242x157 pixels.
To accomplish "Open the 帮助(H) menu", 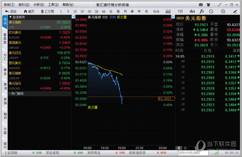I will (68, 4).
